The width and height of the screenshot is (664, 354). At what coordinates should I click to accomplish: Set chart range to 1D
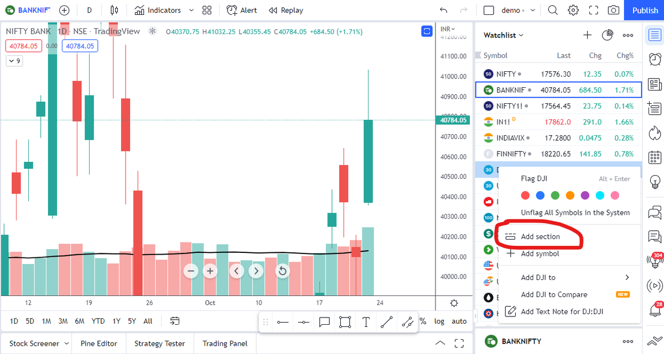14,321
